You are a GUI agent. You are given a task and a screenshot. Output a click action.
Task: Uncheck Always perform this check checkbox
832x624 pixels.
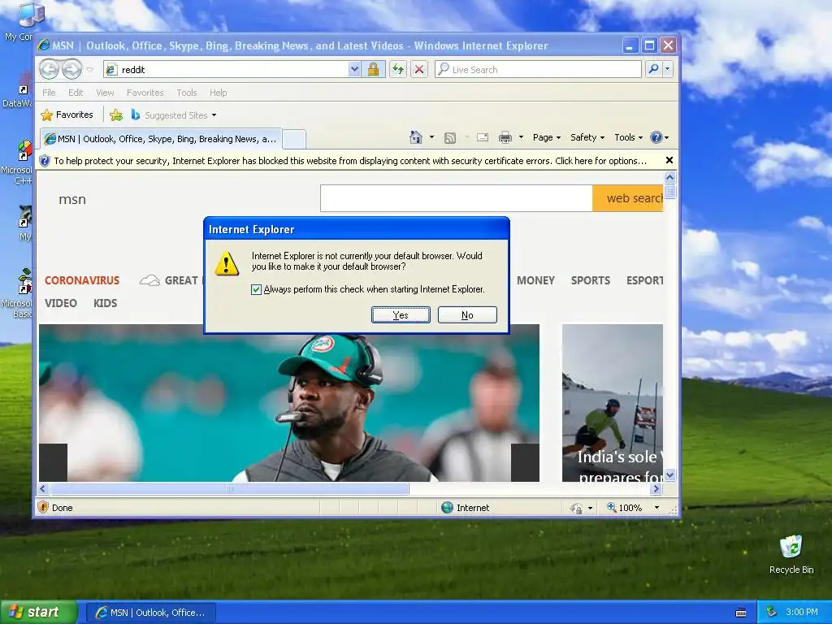tap(256, 289)
